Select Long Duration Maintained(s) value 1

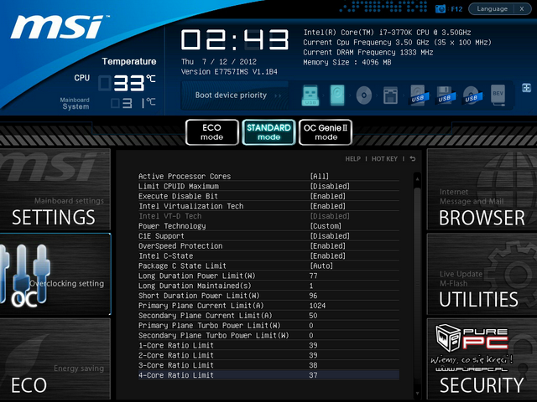click(311, 286)
